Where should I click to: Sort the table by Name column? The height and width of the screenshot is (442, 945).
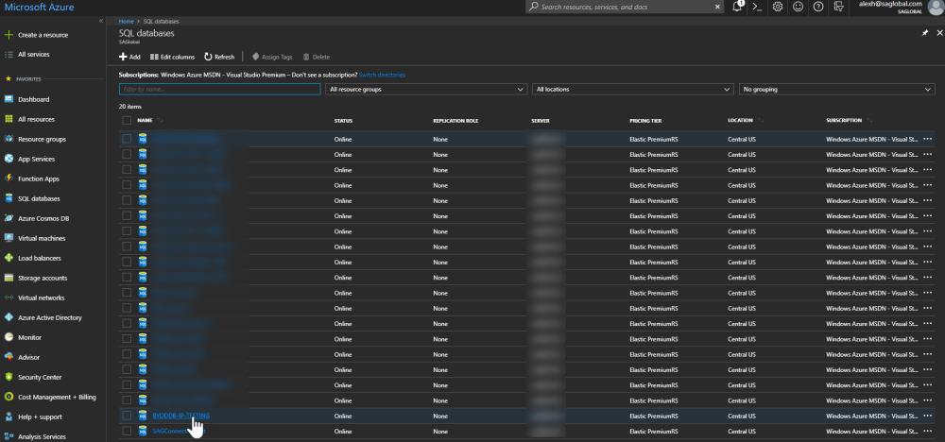(x=145, y=121)
